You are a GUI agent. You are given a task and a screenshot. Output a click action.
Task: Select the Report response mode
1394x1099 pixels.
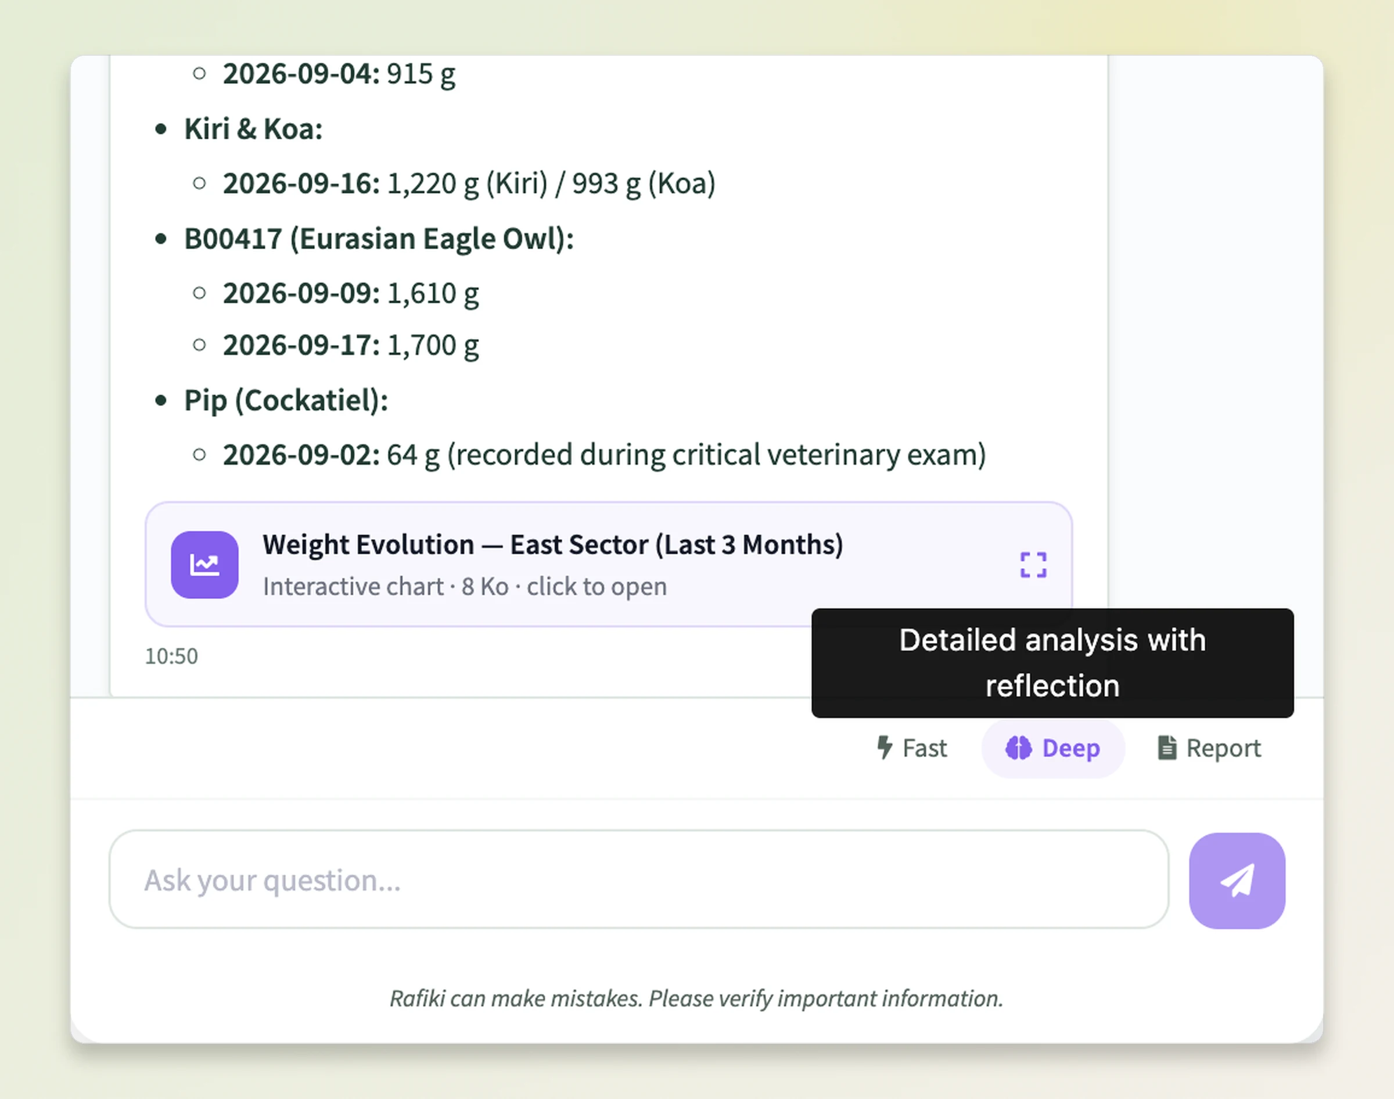[1209, 748]
